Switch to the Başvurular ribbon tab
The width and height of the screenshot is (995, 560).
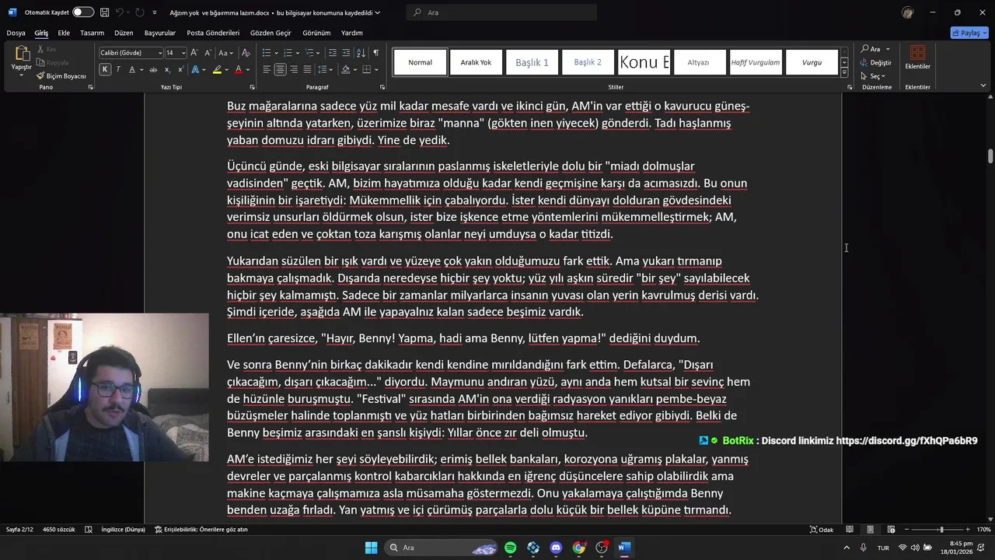[x=160, y=33]
